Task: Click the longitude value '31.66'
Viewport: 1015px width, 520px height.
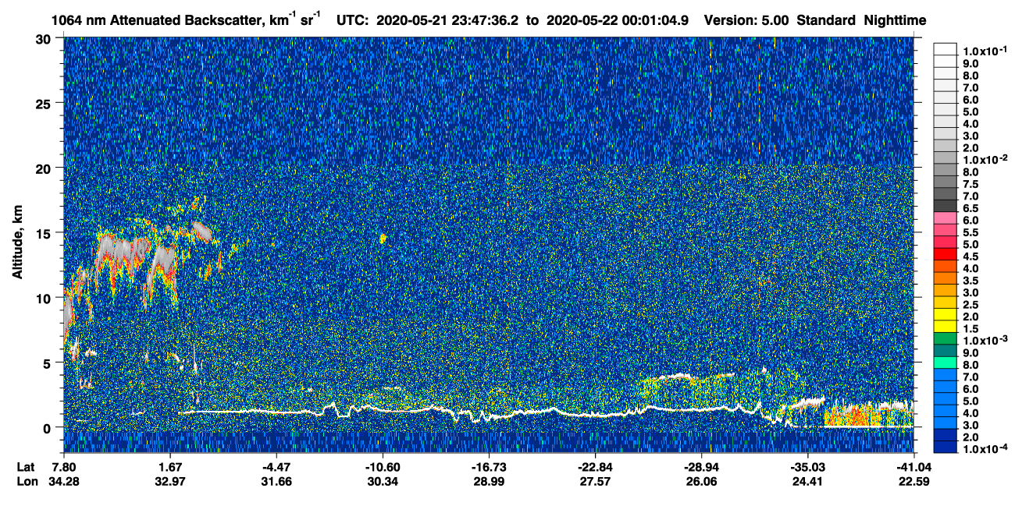Action: [276, 480]
